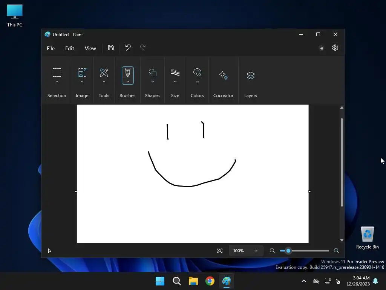
Task: Click the fit to window icon
Action: [220, 251]
